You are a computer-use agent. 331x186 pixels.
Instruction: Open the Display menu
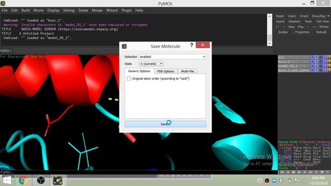53,10
